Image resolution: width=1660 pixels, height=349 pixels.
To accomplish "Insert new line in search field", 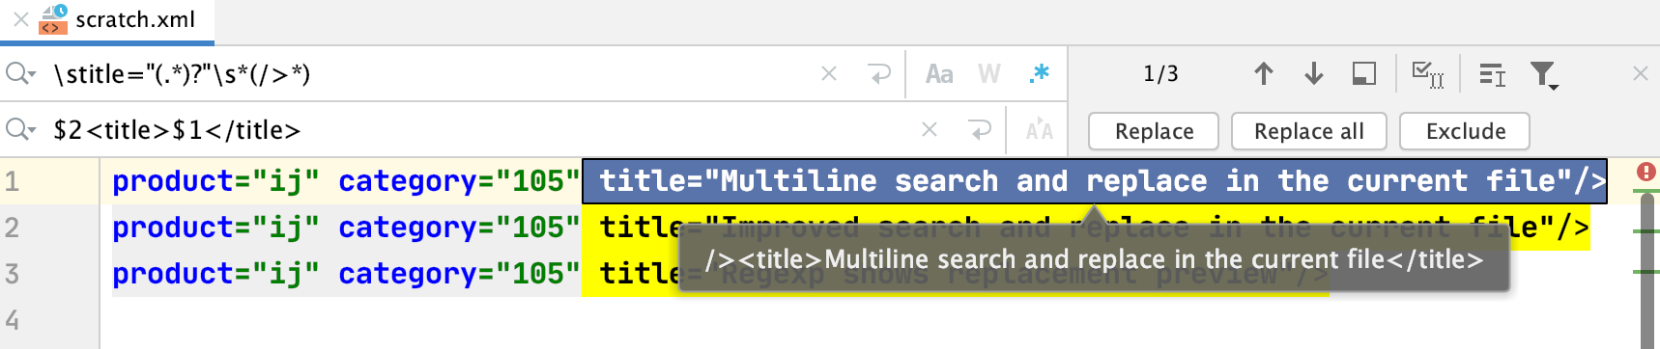I will pos(879,73).
